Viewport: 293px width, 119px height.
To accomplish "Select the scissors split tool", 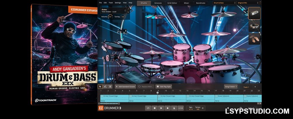I will 110,87.
